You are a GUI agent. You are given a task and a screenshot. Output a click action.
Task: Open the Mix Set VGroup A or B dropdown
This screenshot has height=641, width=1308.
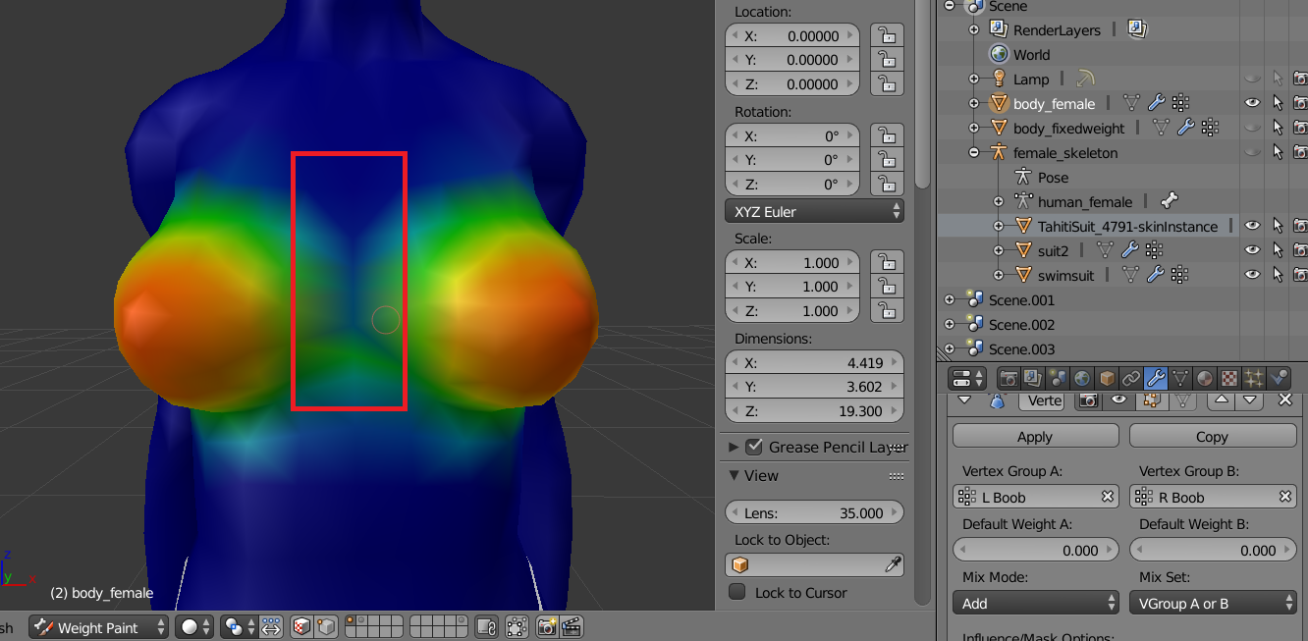pyautogui.click(x=1213, y=603)
